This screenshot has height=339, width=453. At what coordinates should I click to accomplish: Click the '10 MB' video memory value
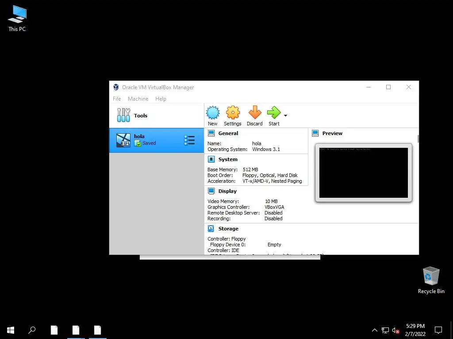271,201
